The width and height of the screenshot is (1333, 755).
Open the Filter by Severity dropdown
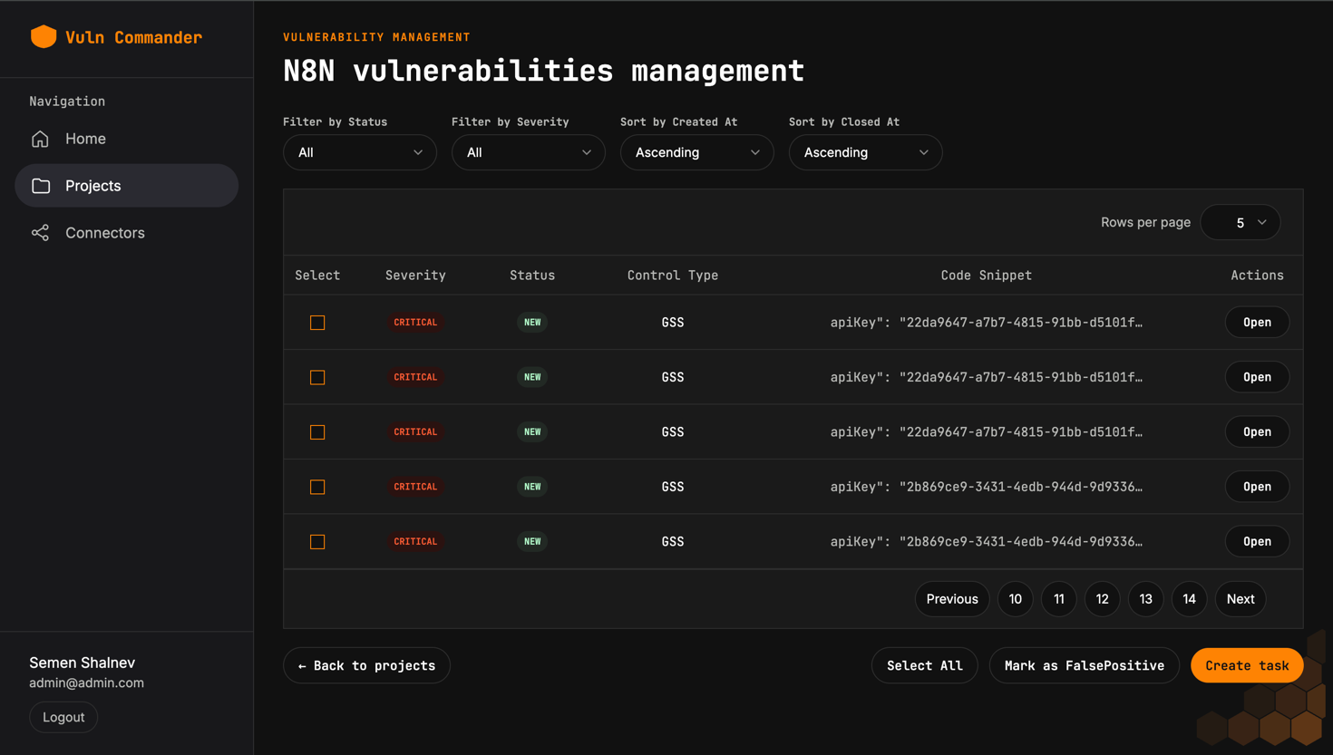point(529,152)
